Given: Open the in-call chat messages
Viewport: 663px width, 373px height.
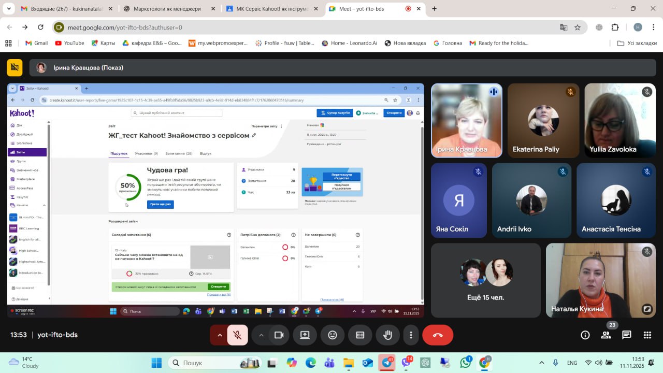Looking at the screenshot, I should point(627,335).
